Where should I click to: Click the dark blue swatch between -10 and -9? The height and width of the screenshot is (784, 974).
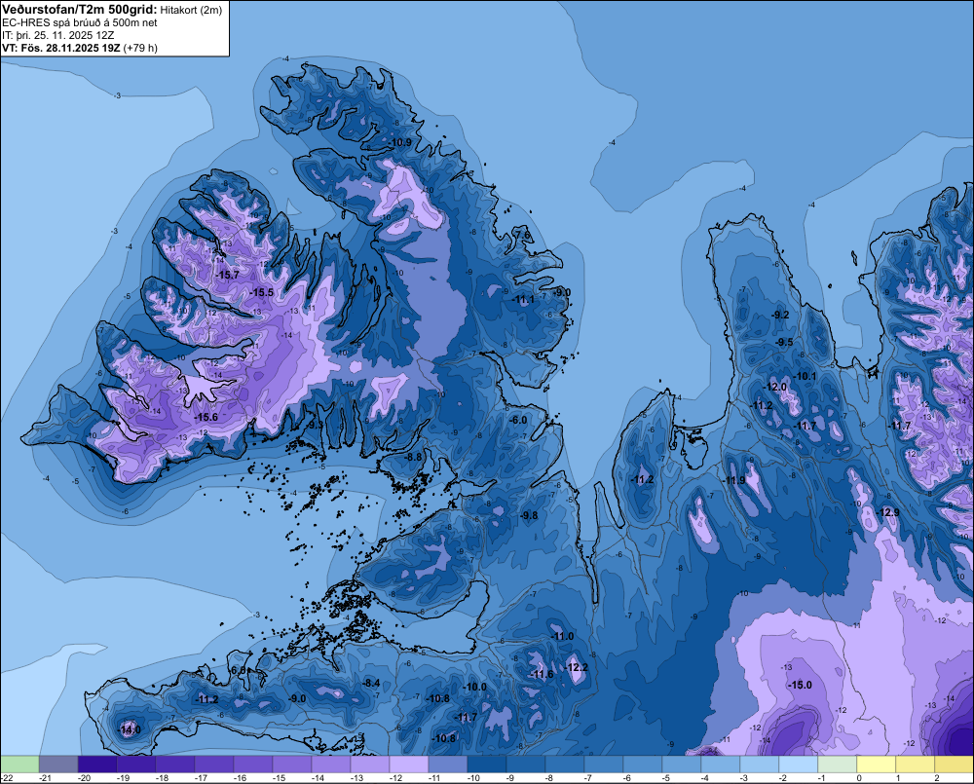[x=486, y=765]
